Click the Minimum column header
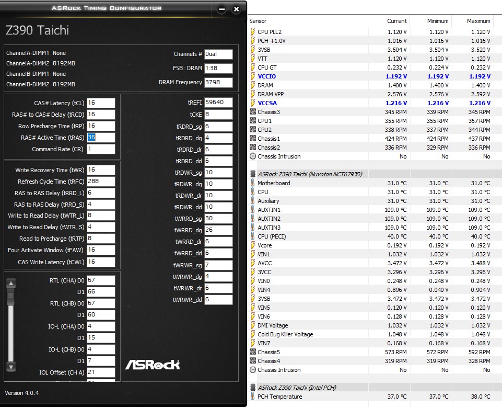The height and width of the screenshot is (407, 502). (438, 21)
